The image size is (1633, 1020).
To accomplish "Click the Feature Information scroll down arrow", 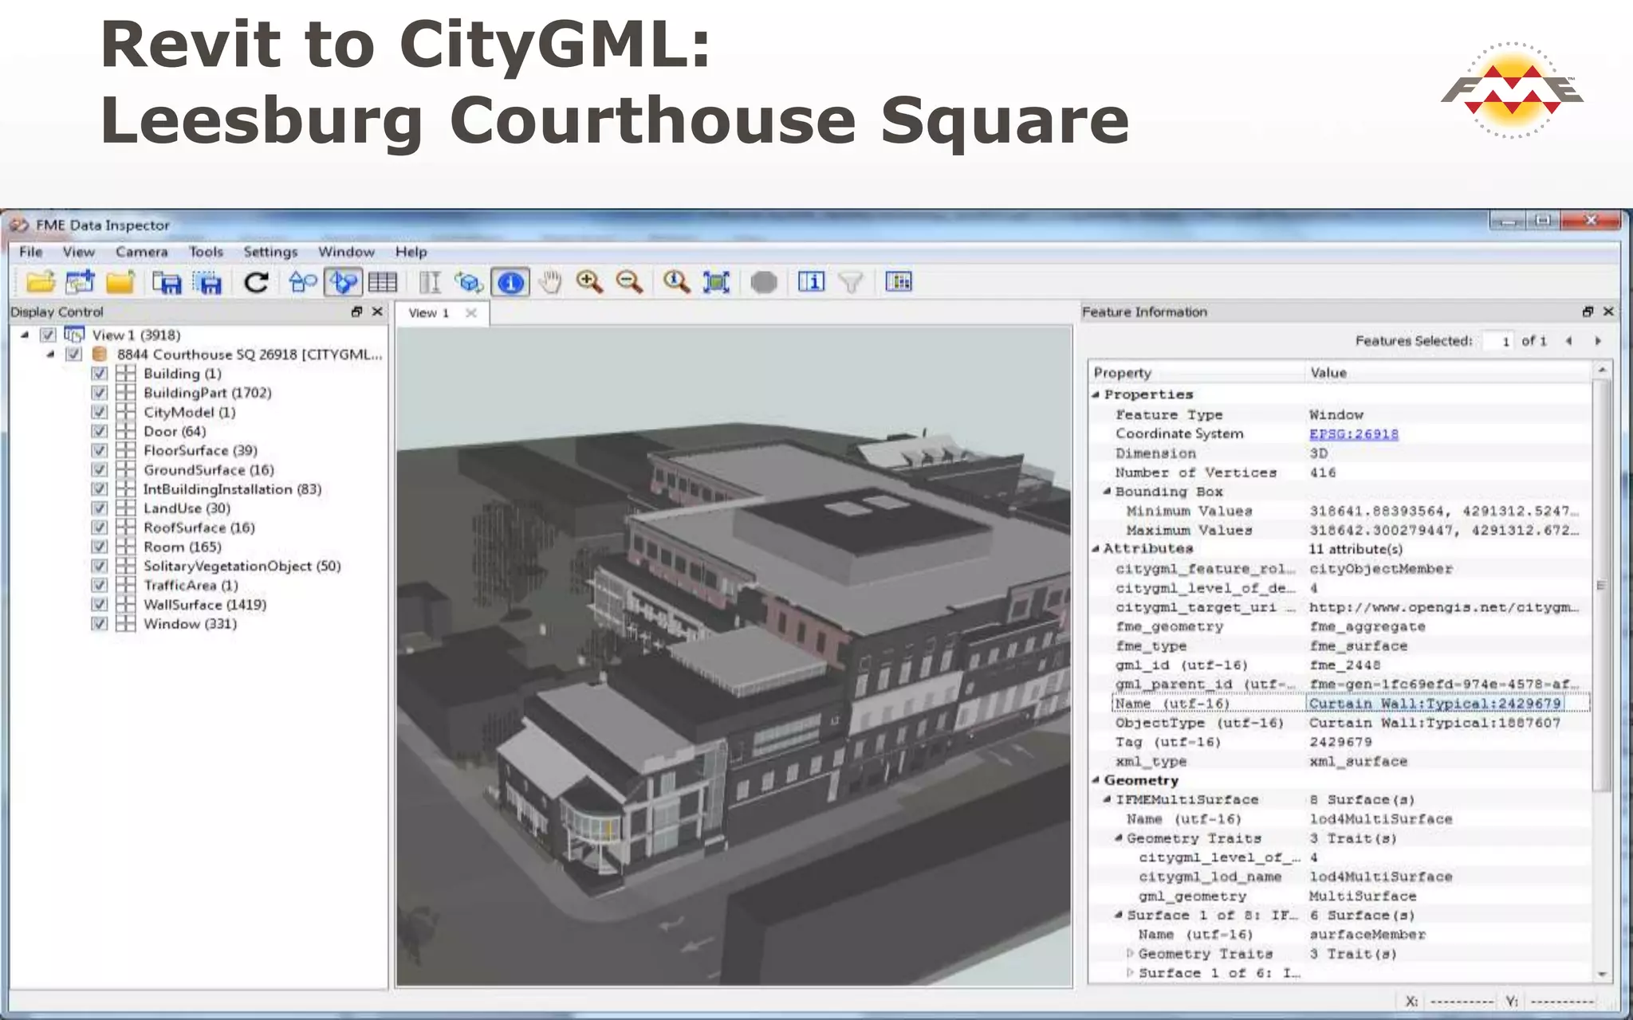I will (x=1602, y=974).
